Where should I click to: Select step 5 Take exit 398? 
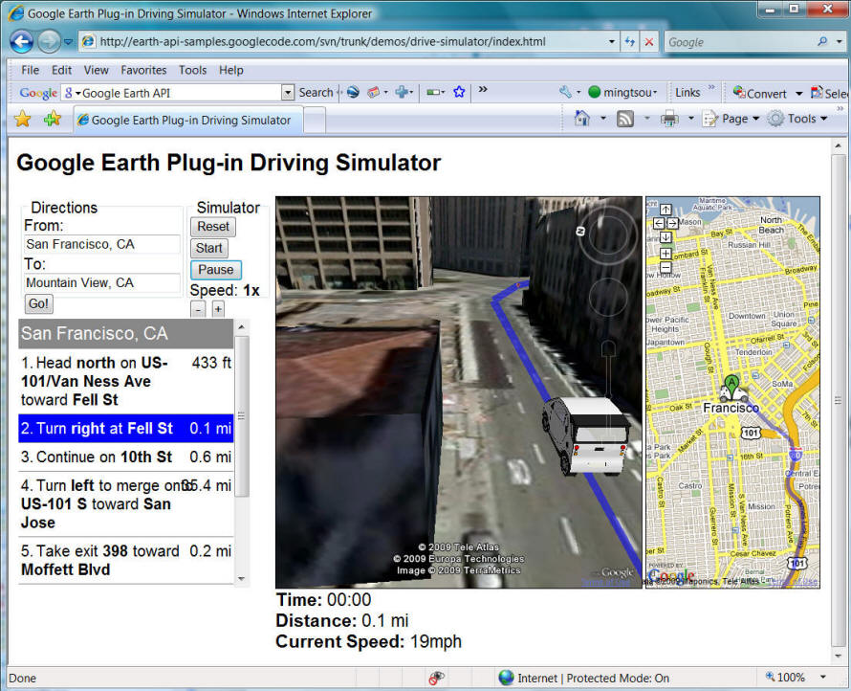tap(126, 561)
